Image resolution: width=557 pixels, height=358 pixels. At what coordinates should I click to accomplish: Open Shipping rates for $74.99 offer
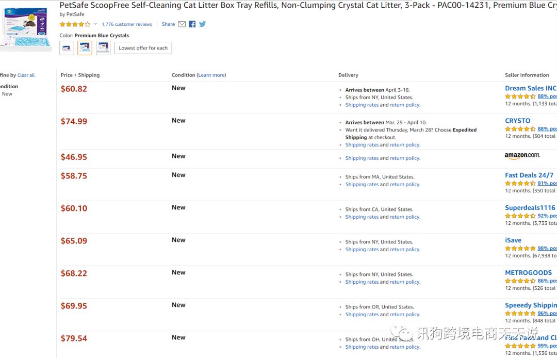(x=362, y=145)
